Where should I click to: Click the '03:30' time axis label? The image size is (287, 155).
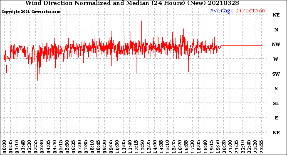(42, 147)
